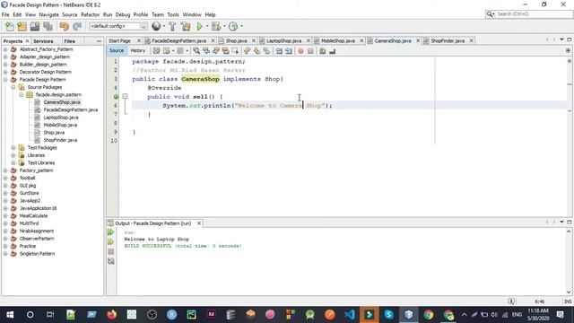Expand the Test Packages node

tap(13, 147)
